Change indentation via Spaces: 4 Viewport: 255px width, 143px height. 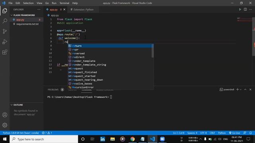[x=192, y=133]
